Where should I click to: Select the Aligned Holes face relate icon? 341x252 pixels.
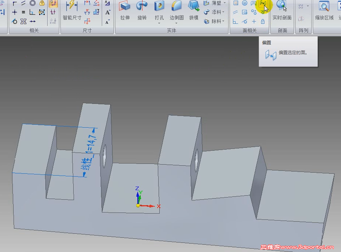point(245,12)
